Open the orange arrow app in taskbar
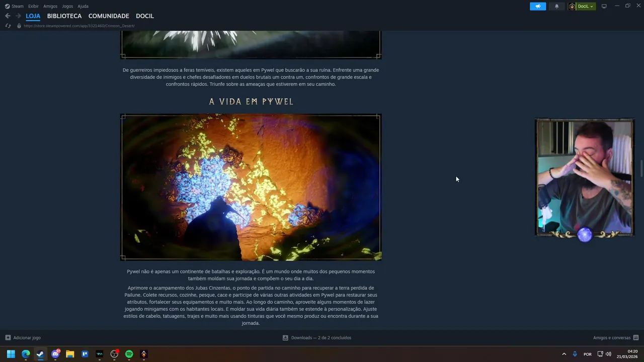Image resolution: width=644 pixels, height=362 pixels. [x=144, y=354]
